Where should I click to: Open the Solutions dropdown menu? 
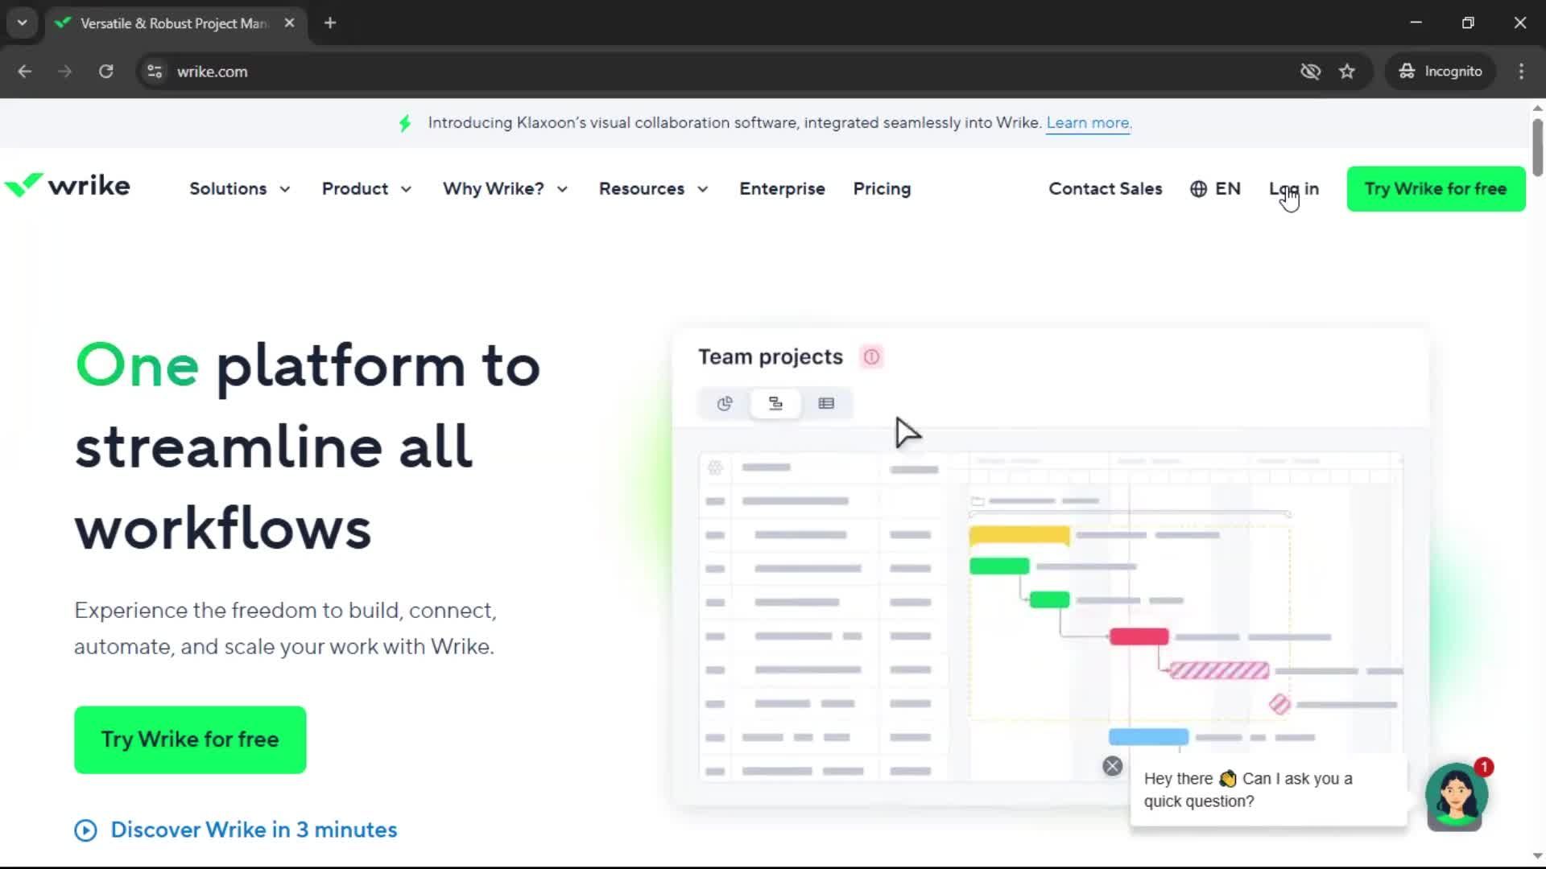point(239,189)
